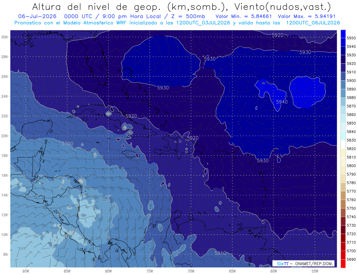Viewport: 357px width, 275px height.
Task: Click the 5930 contour label near Lesser Antilles
Action: (x=262, y=160)
